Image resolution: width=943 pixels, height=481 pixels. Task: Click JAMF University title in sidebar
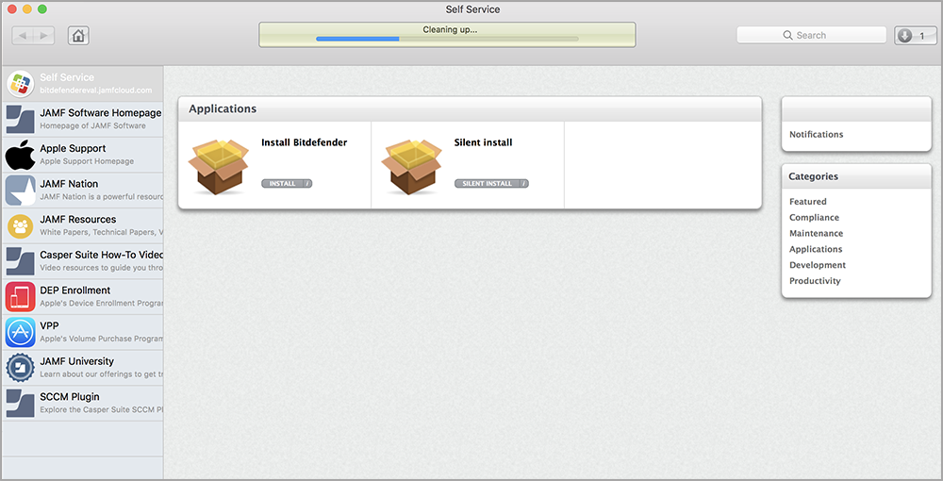(76, 361)
